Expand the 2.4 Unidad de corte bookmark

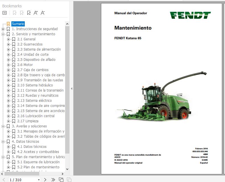click(x=8, y=55)
